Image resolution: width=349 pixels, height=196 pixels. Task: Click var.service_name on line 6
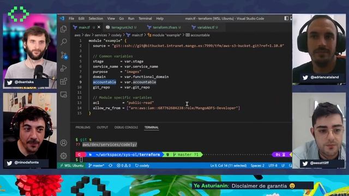tap(141, 66)
